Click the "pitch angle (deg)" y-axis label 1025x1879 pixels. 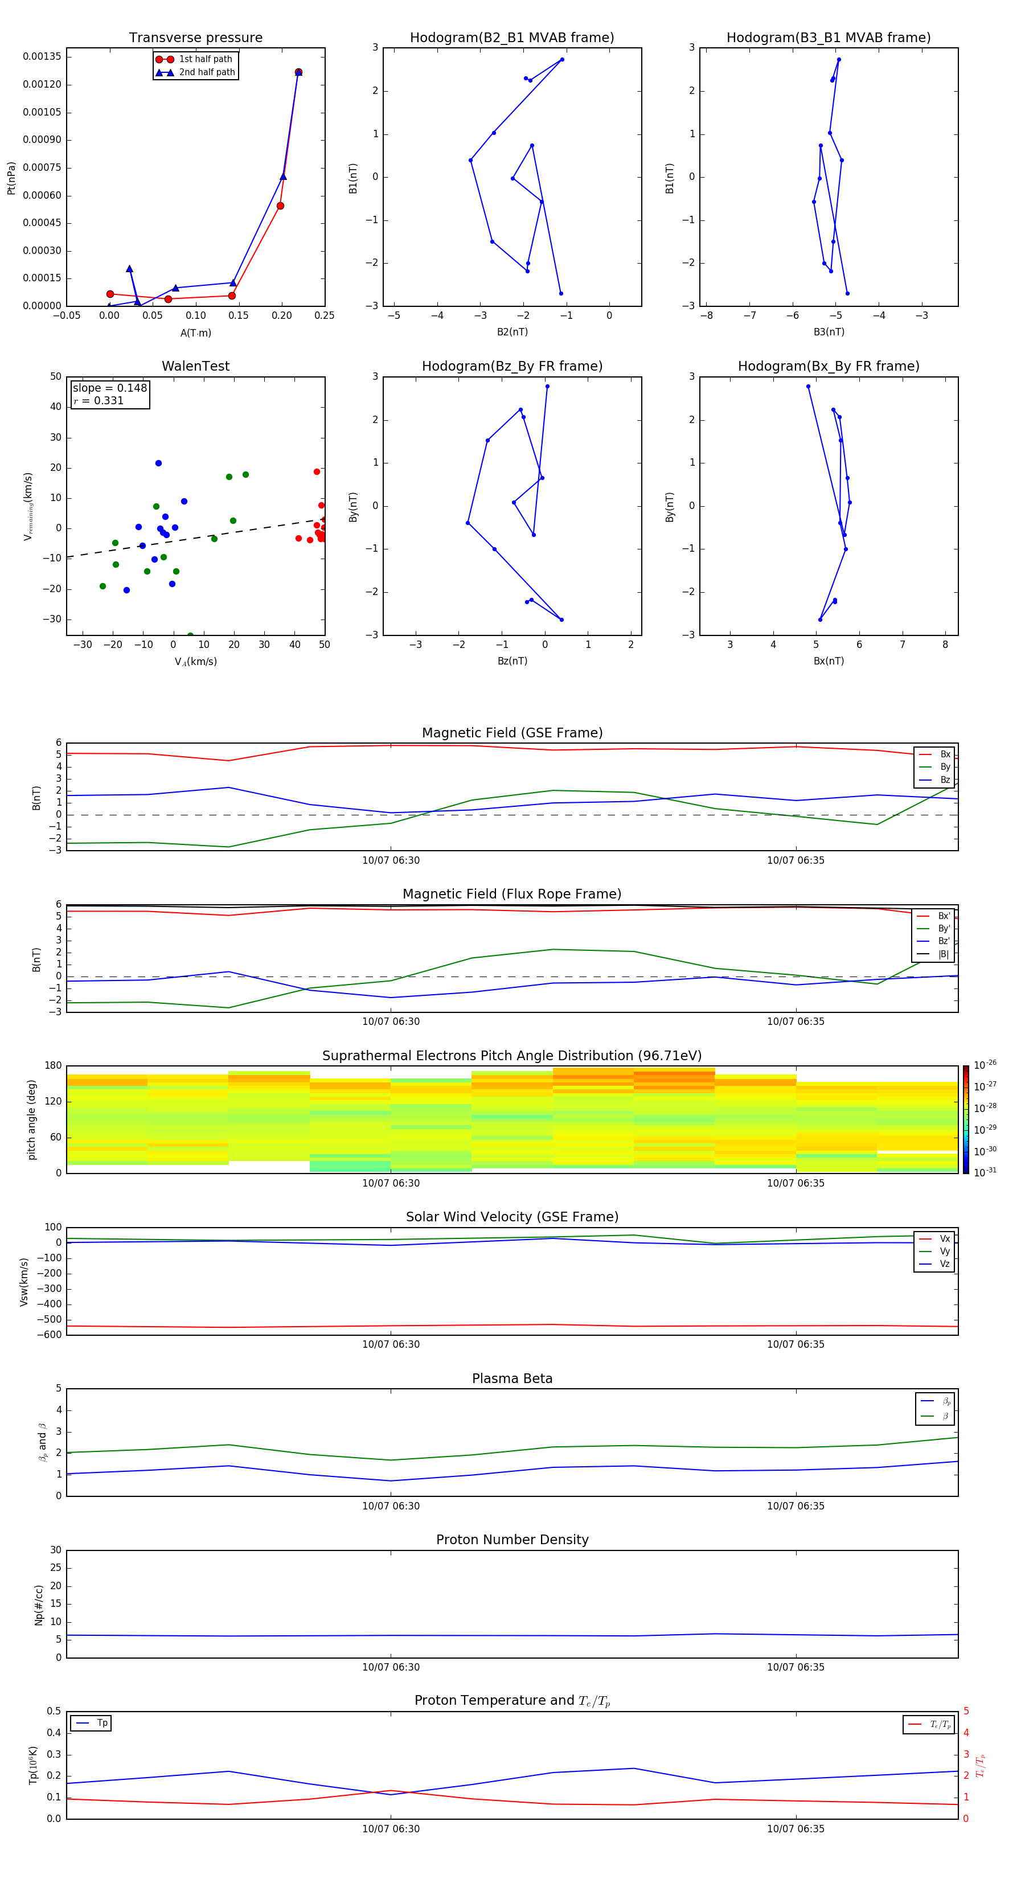point(31,1119)
